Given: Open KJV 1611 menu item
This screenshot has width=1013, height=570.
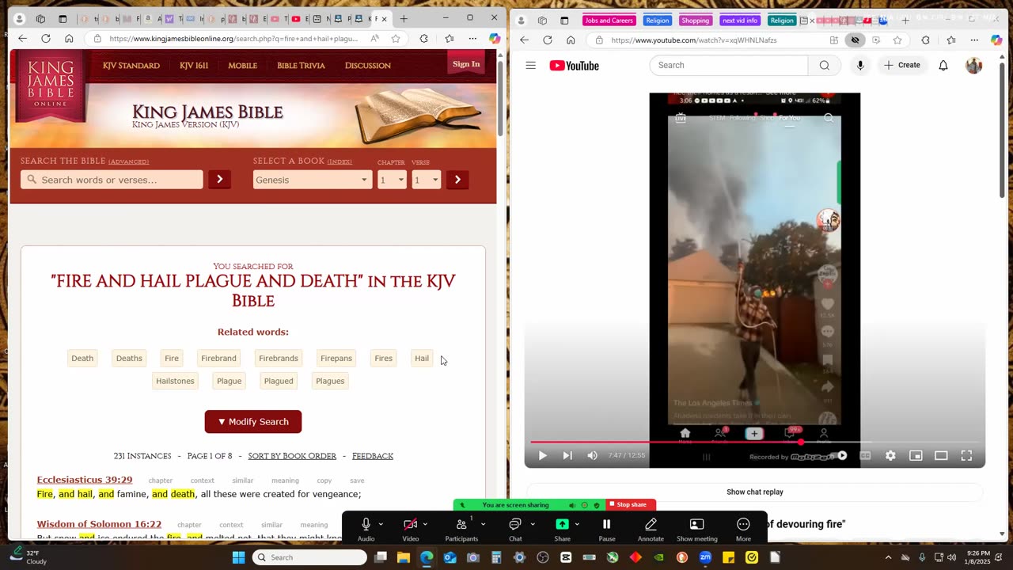Looking at the screenshot, I should click(x=194, y=66).
